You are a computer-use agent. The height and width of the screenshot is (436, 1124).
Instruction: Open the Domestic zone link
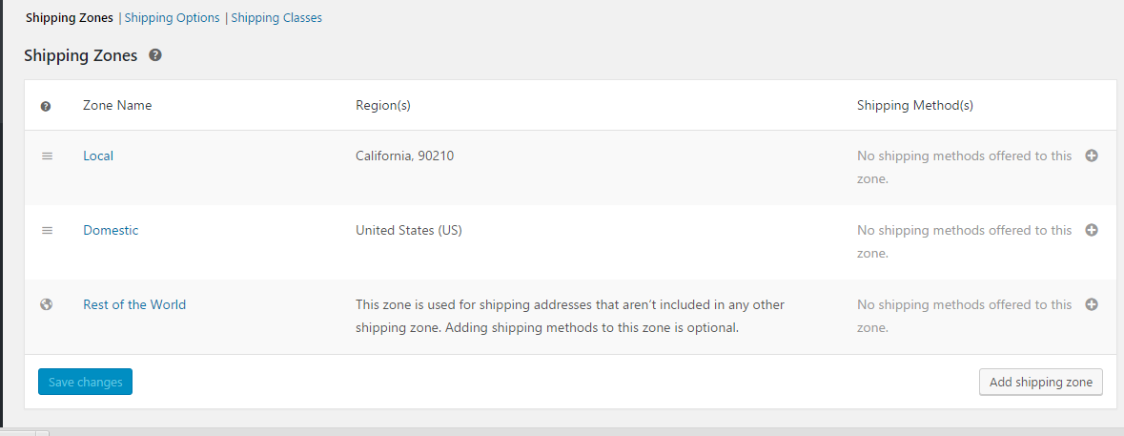tap(112, 230)
